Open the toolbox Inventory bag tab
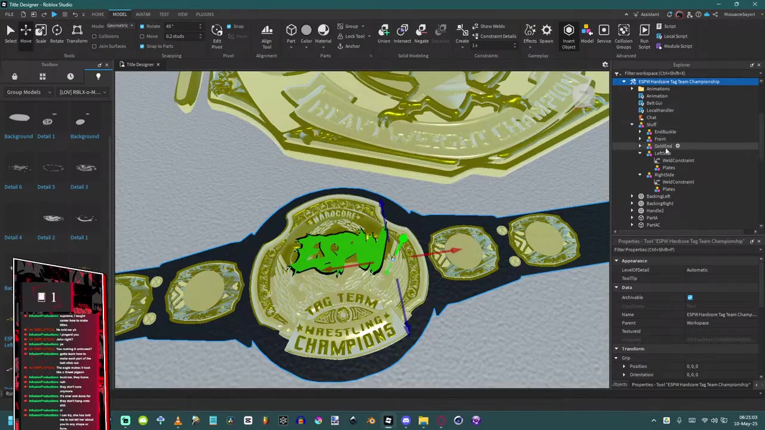The height and width of the screenshot is (430, 765). pyautogui.click(x=14, y=76)
